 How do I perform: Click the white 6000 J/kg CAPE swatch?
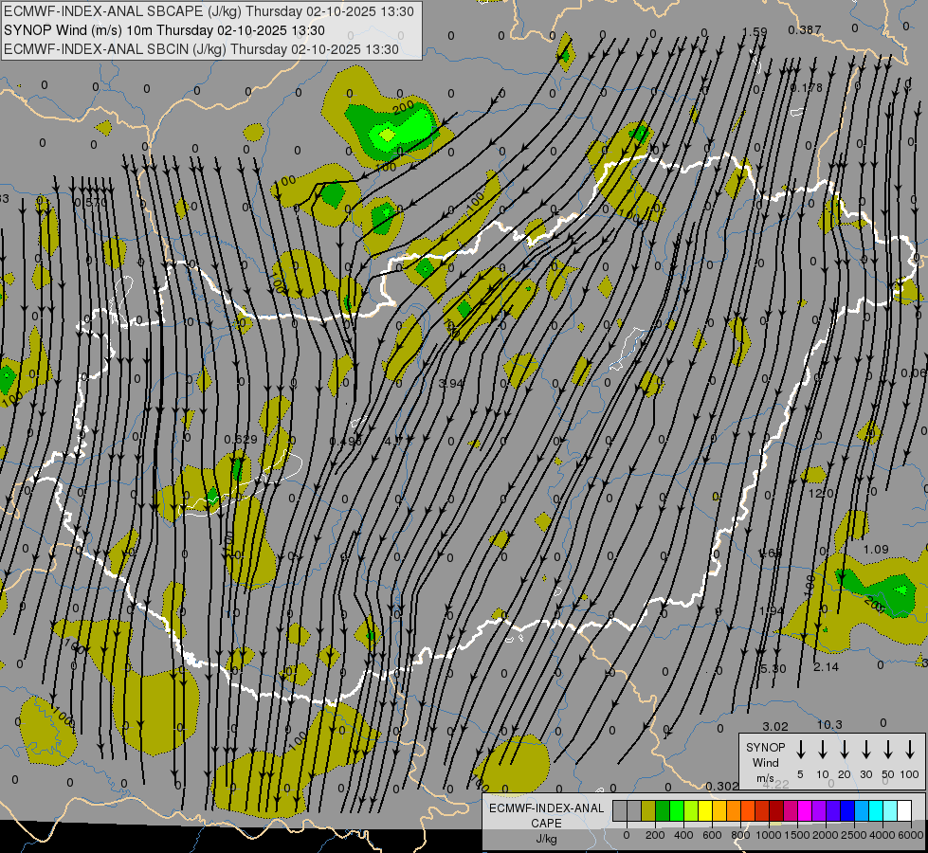[904, 811]
